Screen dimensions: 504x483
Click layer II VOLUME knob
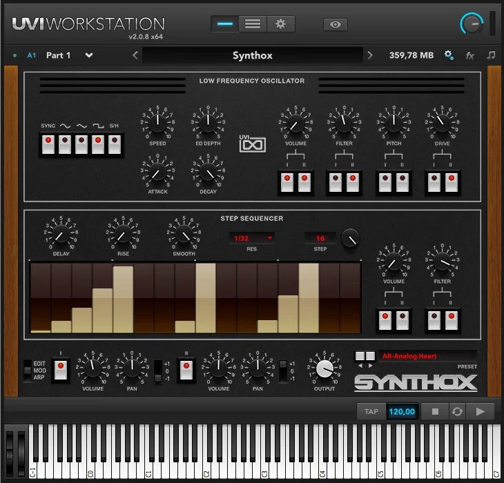(218, 368)
